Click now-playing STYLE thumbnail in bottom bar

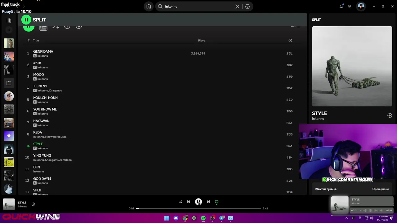coord(9,204)
